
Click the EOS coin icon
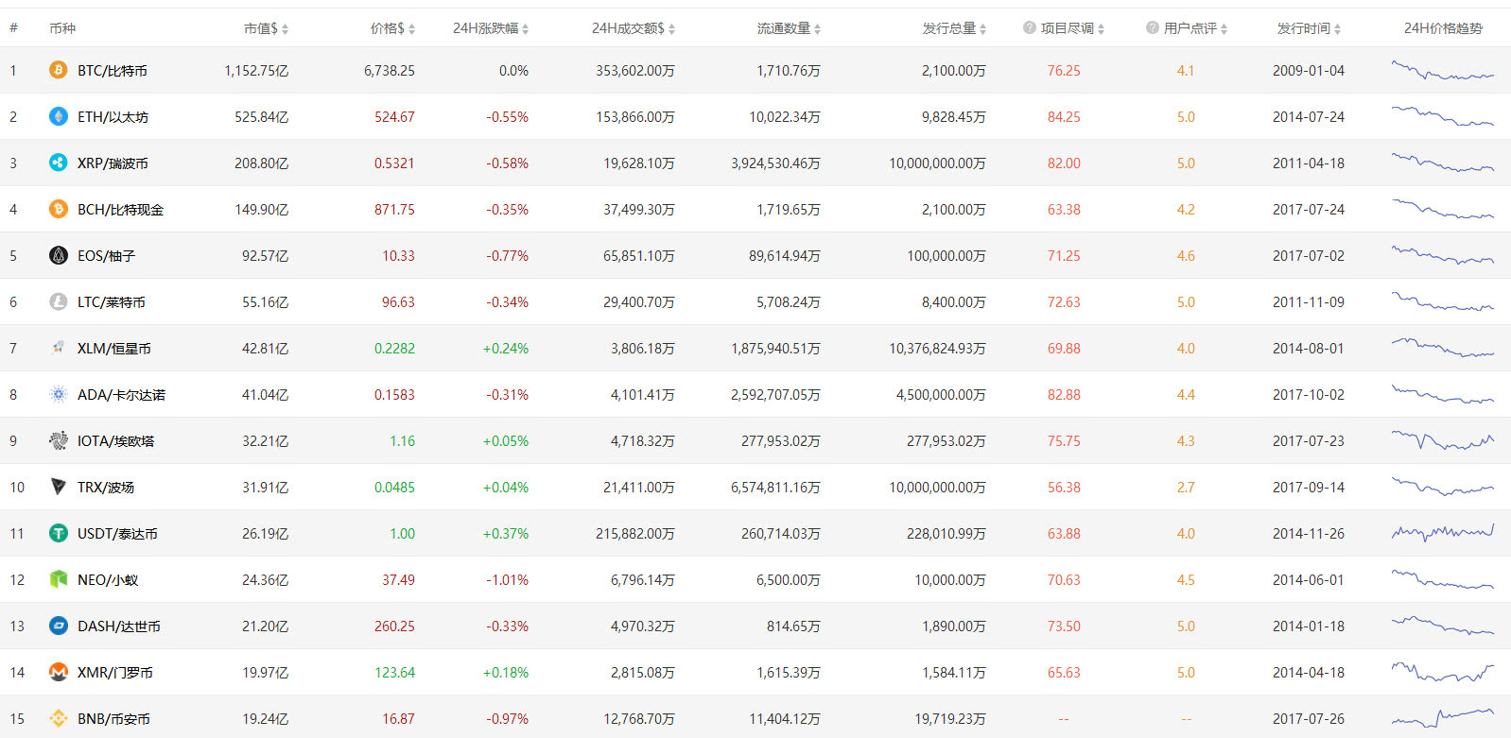pos(59,255)
